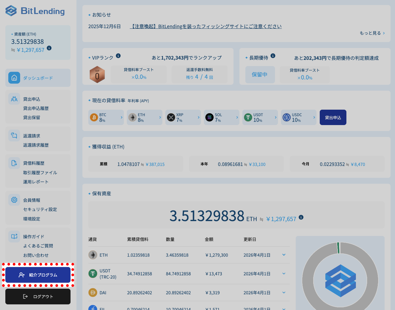This screenshot has width=395, height=310.
Task: Click the ETH coin icon in rates
Action: pyautogui.click(x=132, y=117)
